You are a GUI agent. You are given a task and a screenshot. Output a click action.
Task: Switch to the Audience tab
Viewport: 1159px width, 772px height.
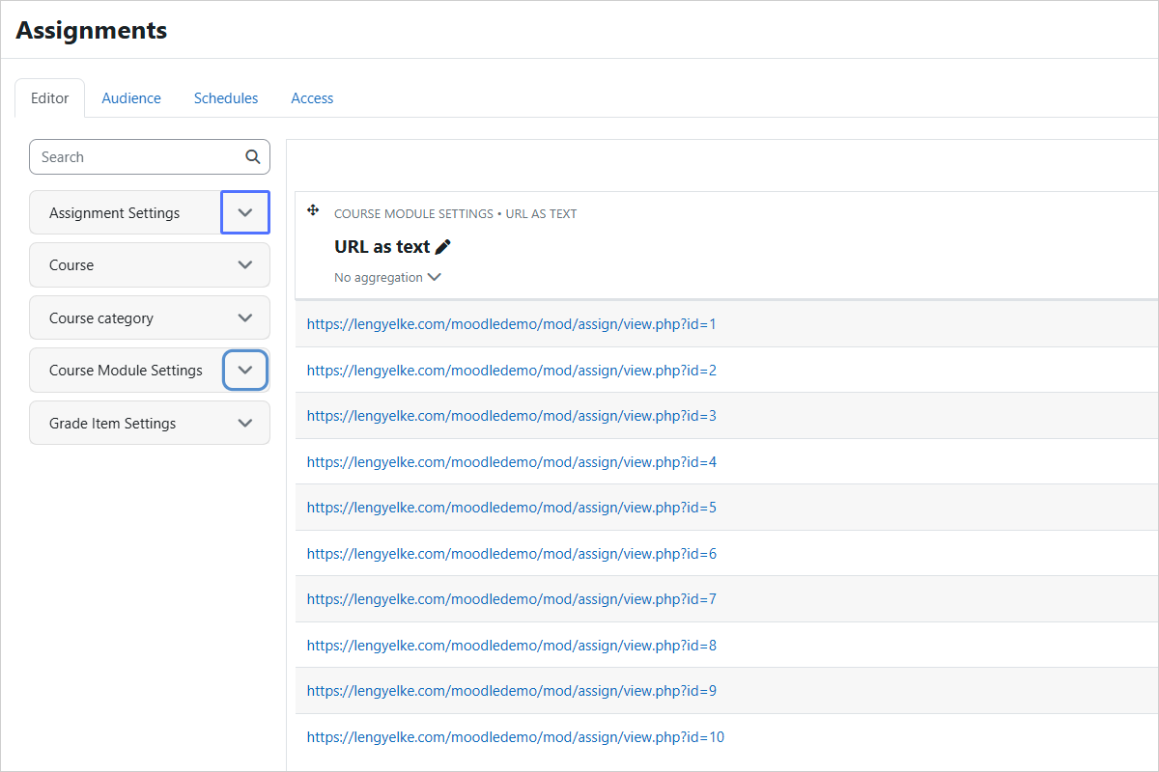131,98
